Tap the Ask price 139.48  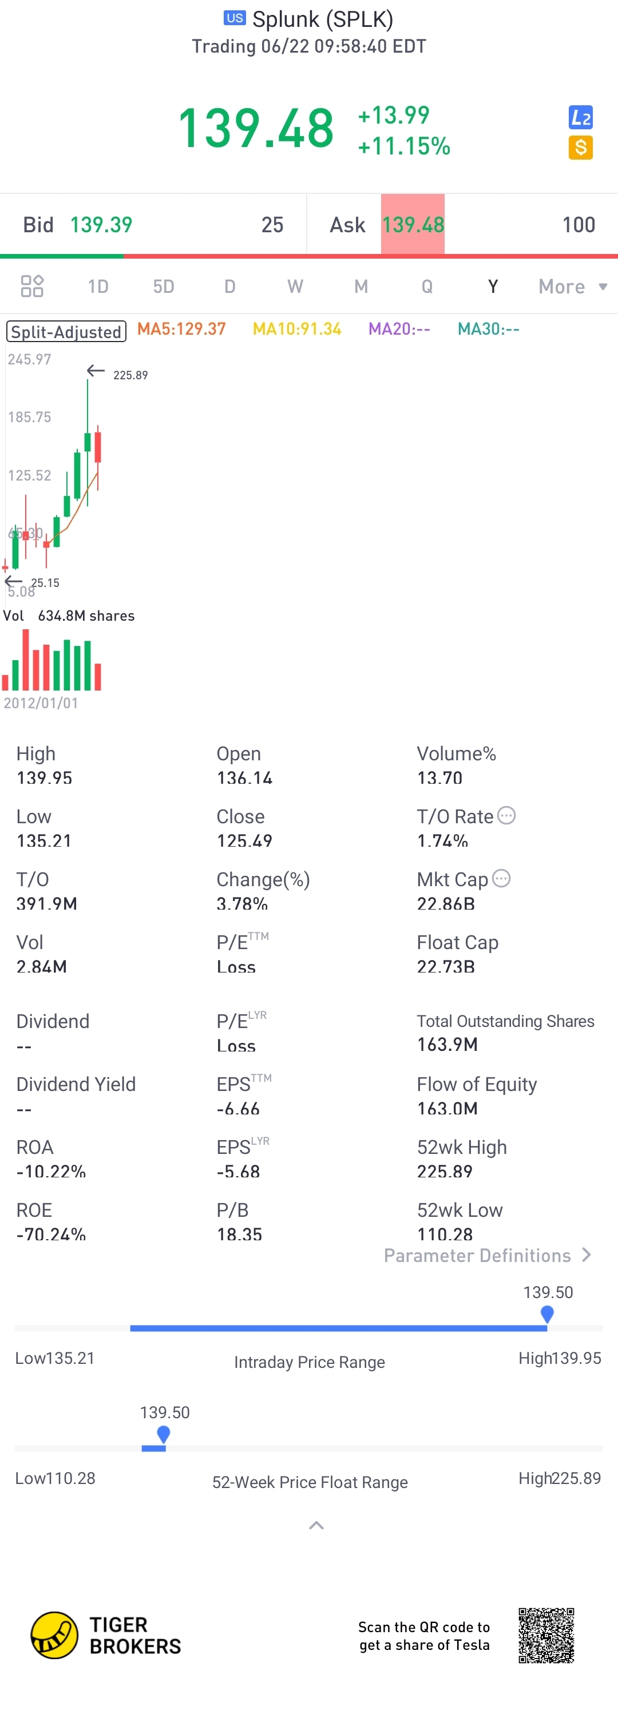click(x=413, y=225)
